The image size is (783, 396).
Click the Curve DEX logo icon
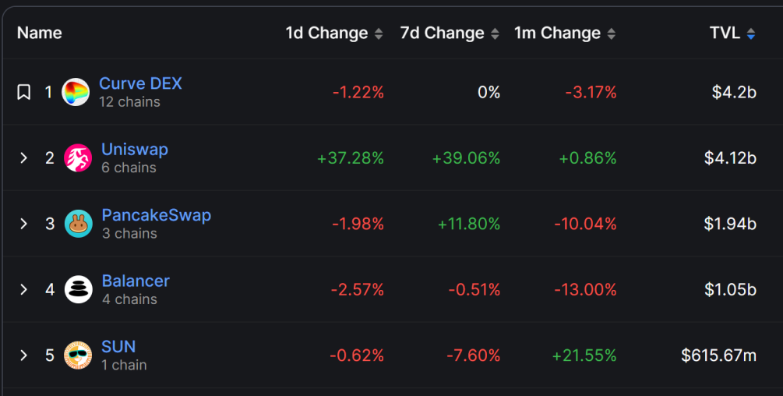tap(76, 92)
